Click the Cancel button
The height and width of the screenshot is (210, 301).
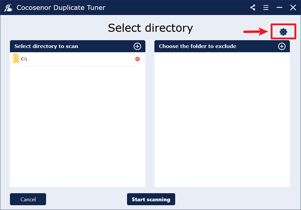tap(28, 199)
